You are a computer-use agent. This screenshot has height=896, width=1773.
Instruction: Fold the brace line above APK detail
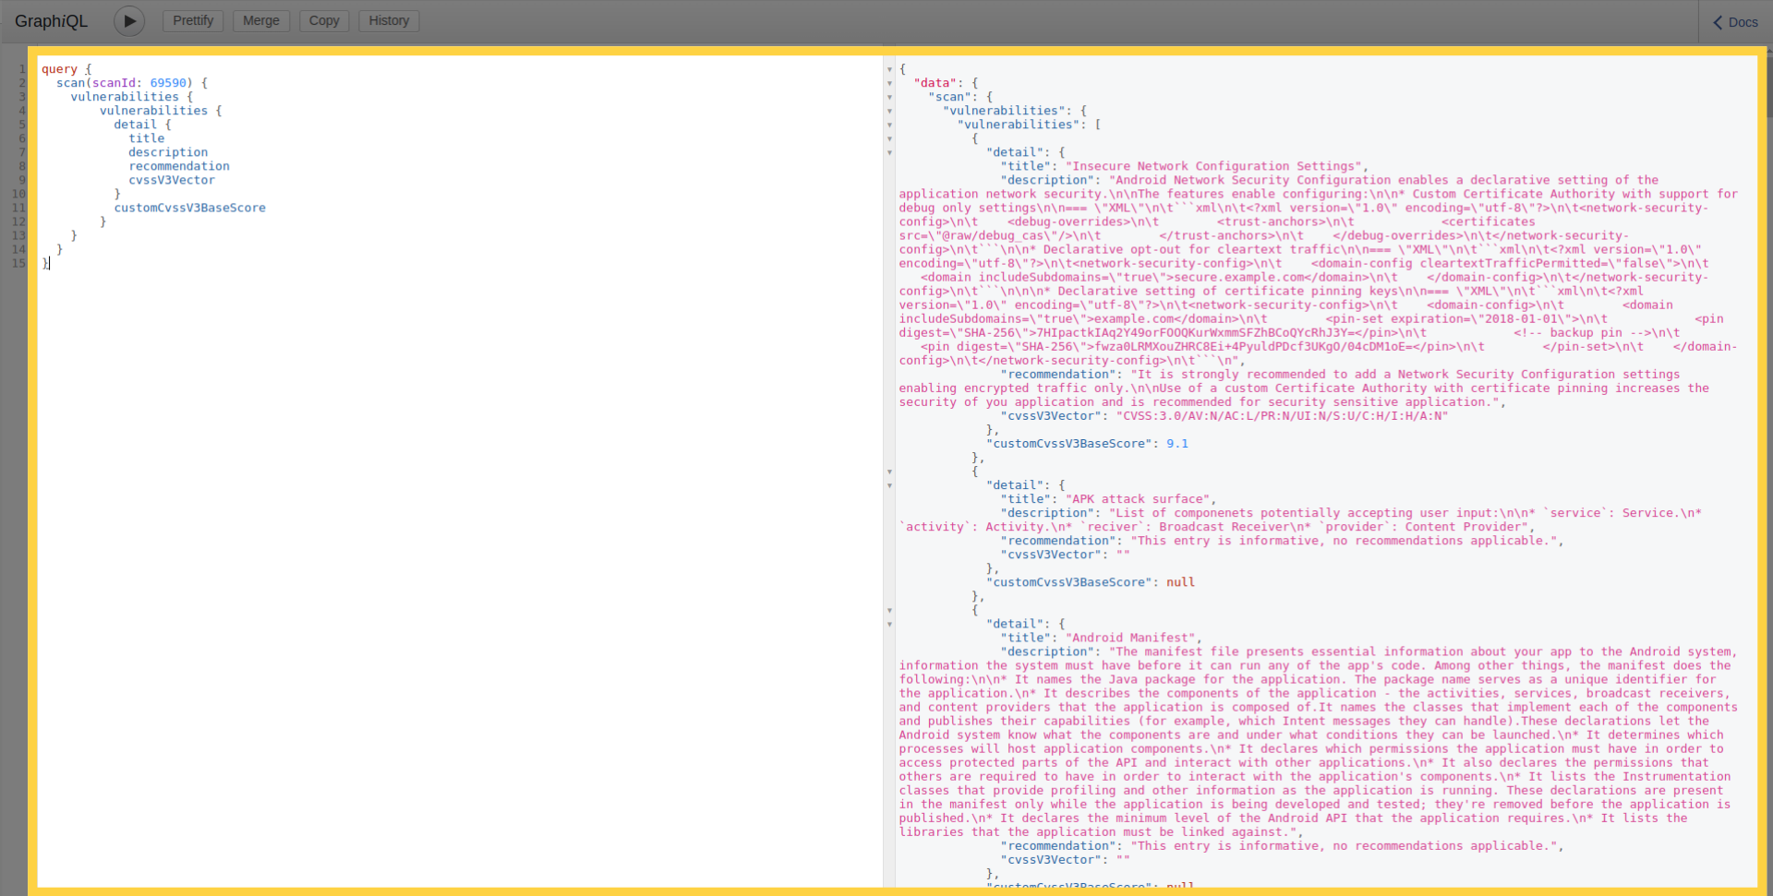[889, 472]
